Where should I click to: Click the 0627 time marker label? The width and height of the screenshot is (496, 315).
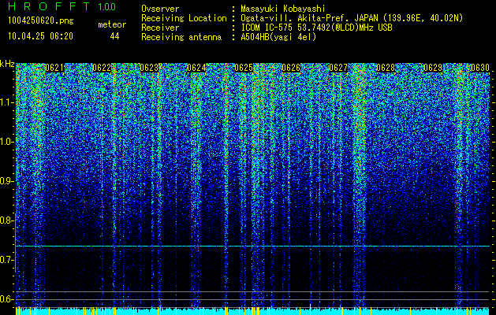coord(338,68)
